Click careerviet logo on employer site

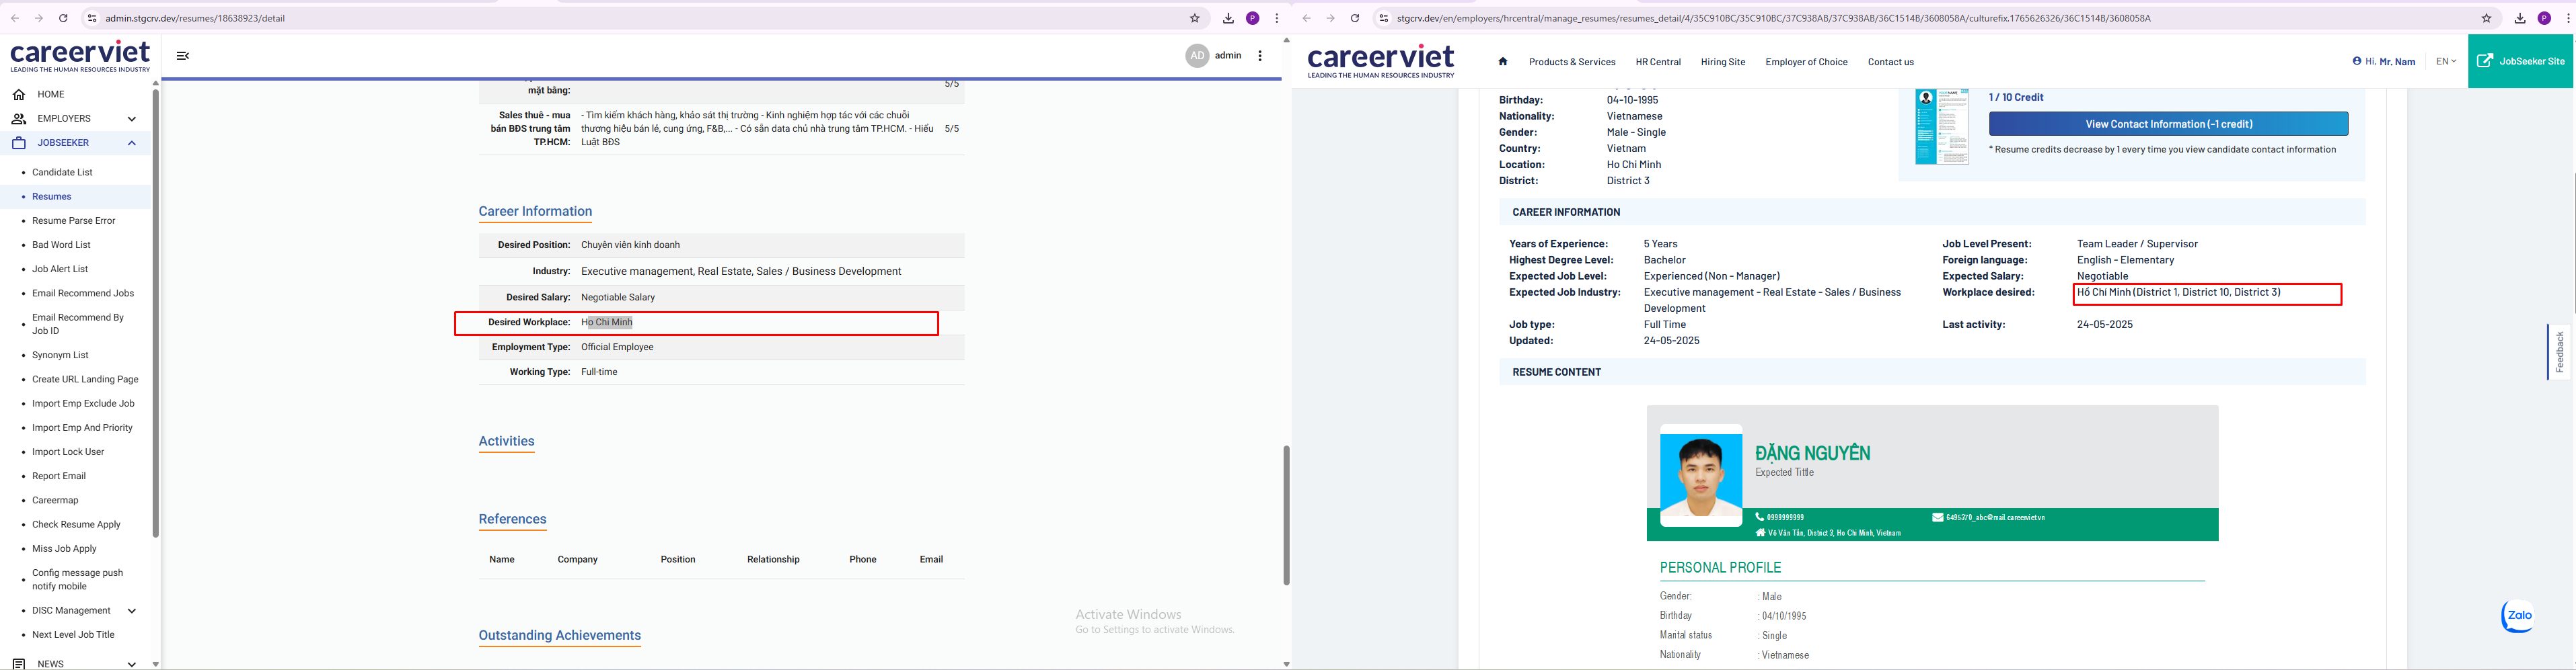[x=1381, y=61]
